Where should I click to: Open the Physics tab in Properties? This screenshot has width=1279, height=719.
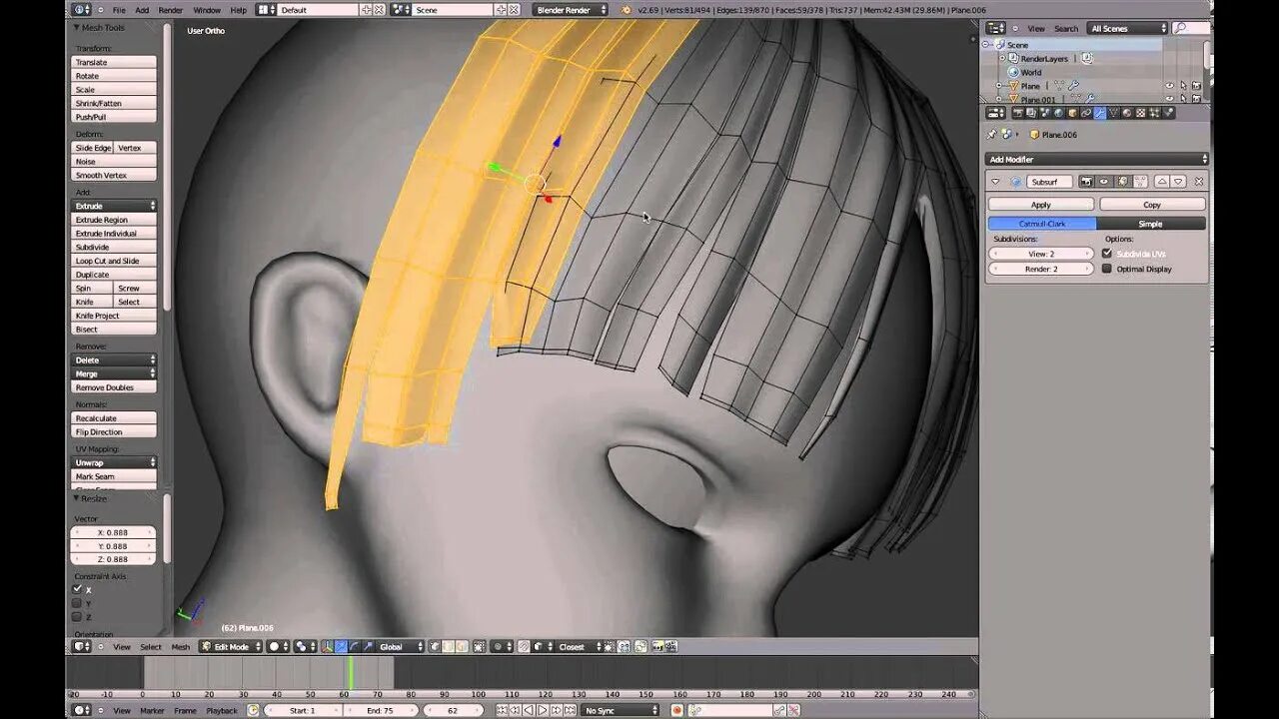click(x=1167, y=113)
